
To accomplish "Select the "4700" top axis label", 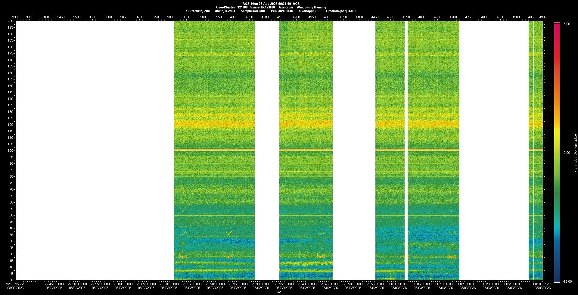I will pos(453,17).
